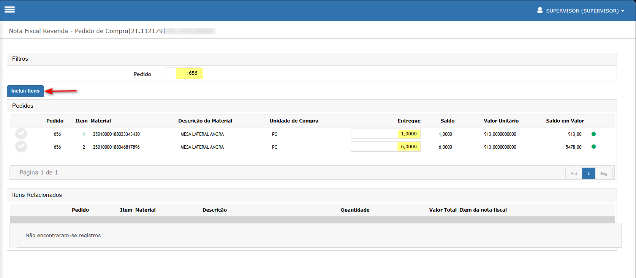Click the Filtros panel heading

pos(20,59)
